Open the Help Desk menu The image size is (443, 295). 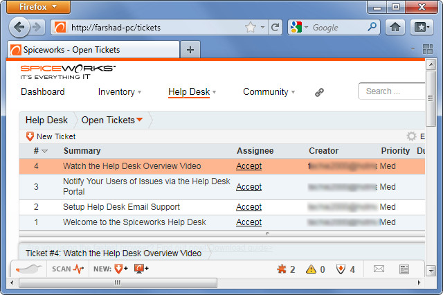[x=189, y=92]
